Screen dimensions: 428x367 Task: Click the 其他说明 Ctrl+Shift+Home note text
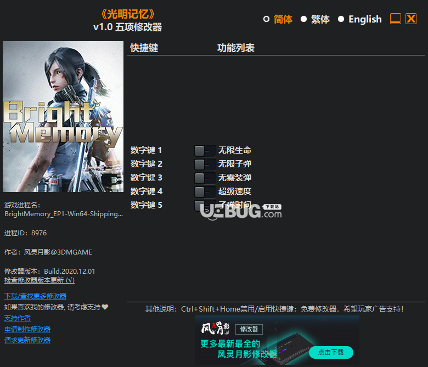pos(274,309)
